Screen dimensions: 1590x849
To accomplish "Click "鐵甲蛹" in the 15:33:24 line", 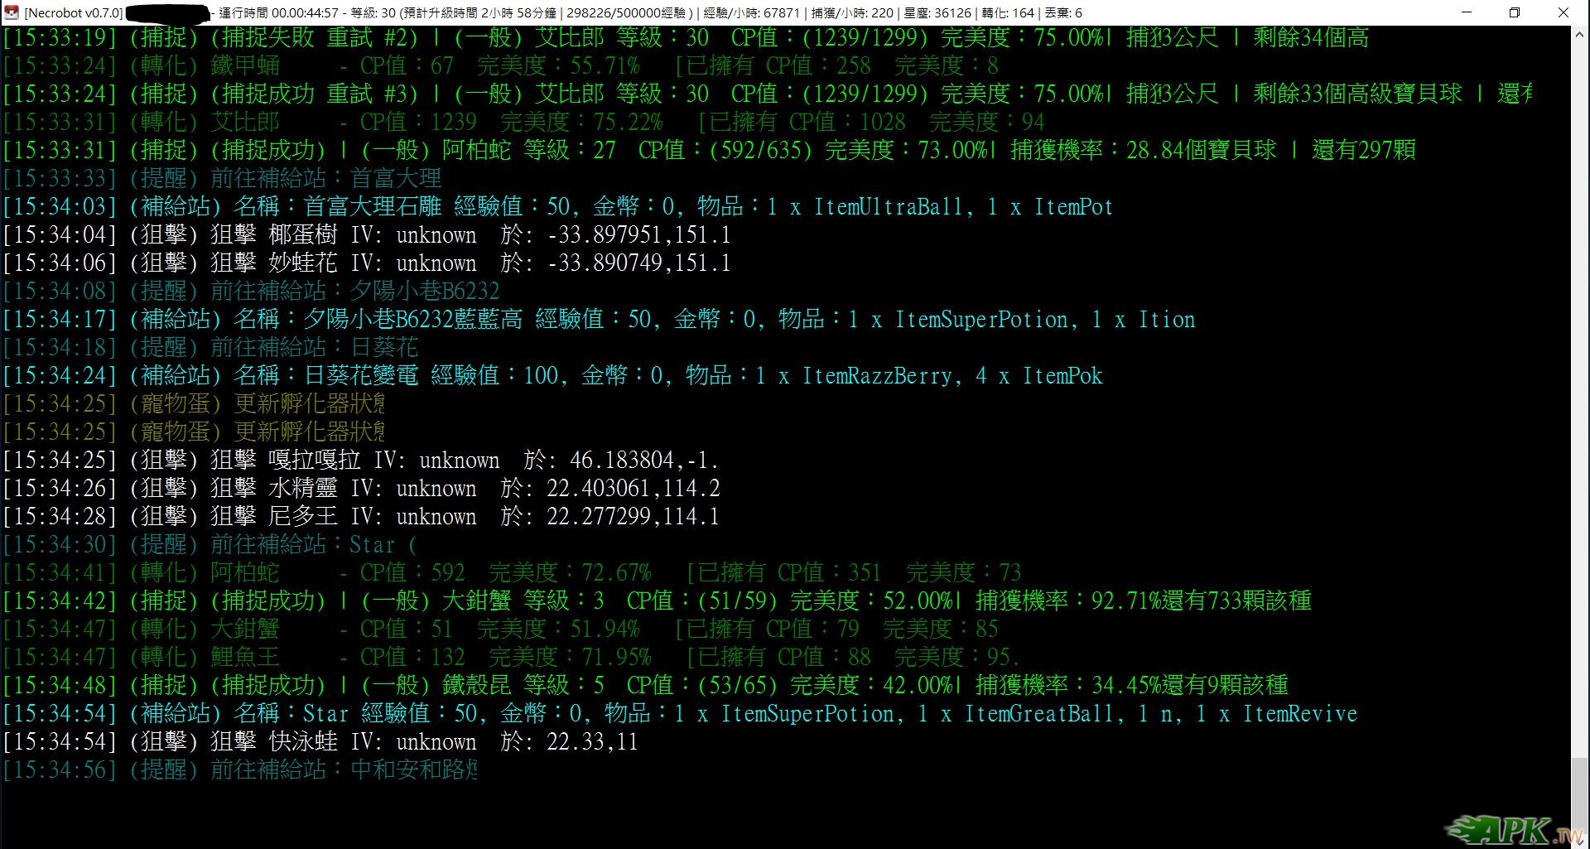I will coord(245,66).
